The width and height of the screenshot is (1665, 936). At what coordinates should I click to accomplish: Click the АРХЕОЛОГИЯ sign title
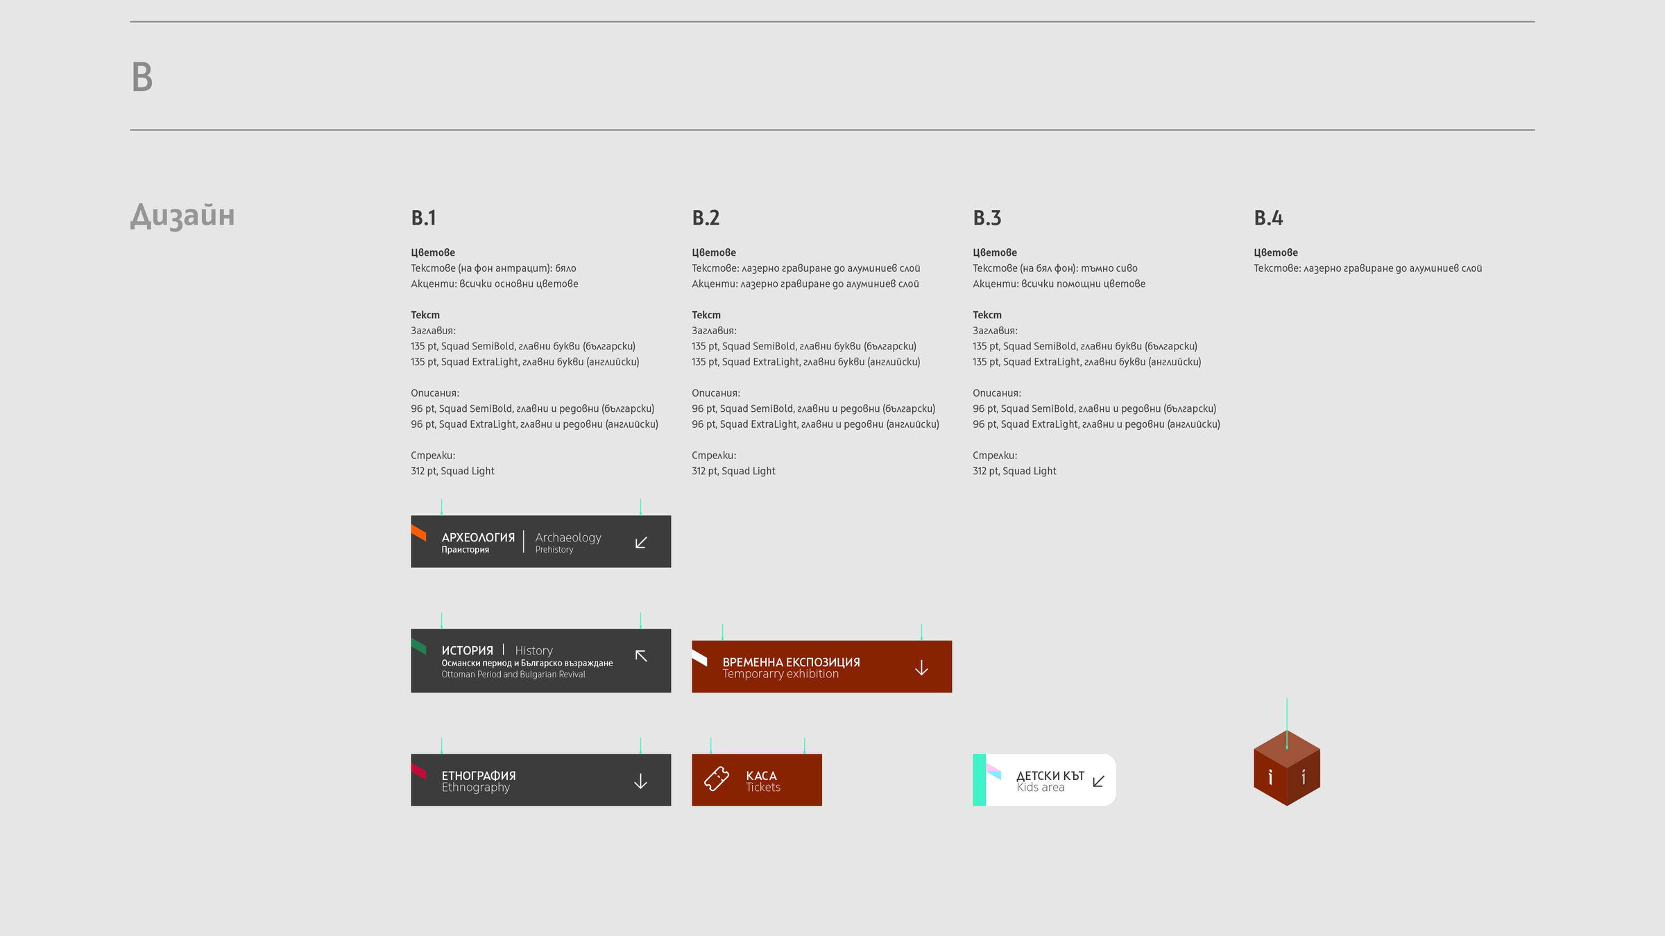coord(478,537)
